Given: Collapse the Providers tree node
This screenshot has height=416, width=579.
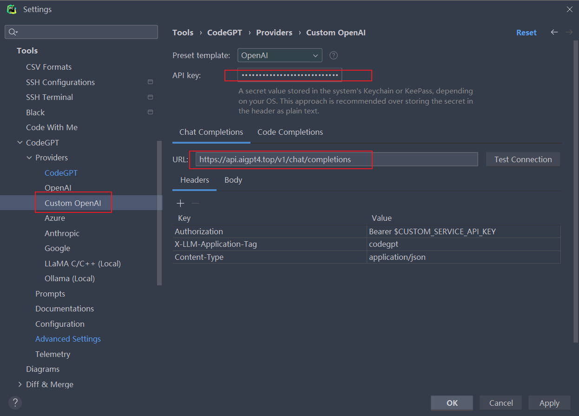Looking at the screenshot, I should 29,158.
